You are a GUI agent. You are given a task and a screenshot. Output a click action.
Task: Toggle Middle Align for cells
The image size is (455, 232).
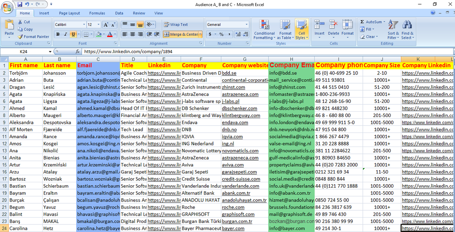132,24
